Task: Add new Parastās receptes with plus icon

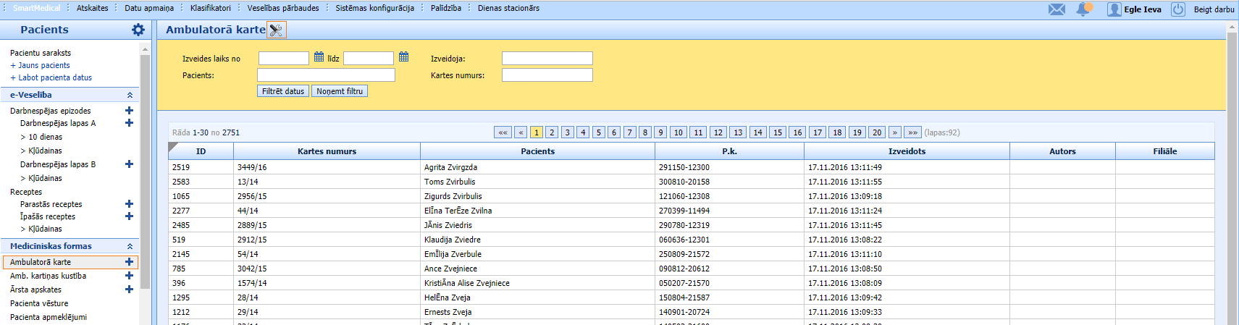Action: click(x=129, y=204)
